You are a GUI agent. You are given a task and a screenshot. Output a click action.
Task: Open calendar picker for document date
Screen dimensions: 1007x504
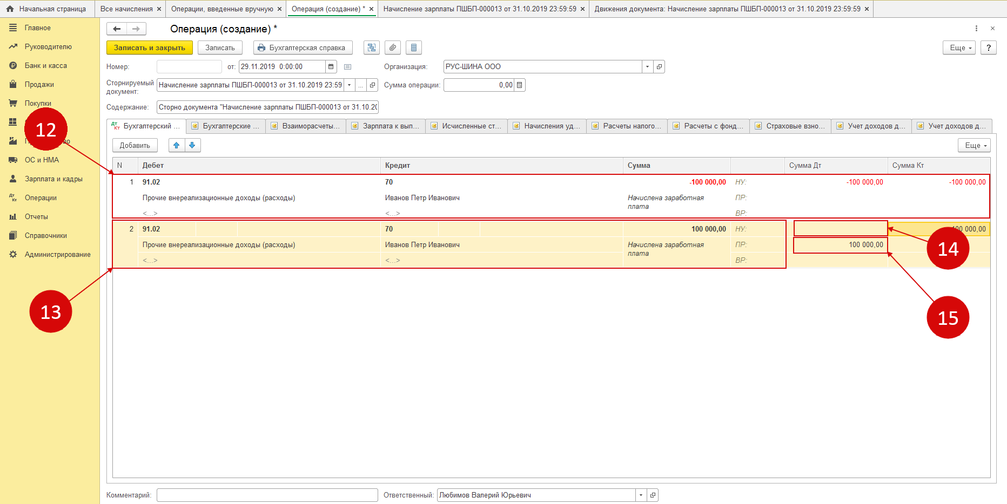[x=331, y=66]
